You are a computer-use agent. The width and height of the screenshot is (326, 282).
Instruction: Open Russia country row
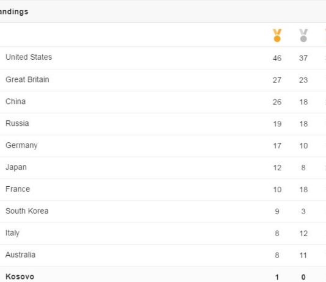click(x=163, y=124)
